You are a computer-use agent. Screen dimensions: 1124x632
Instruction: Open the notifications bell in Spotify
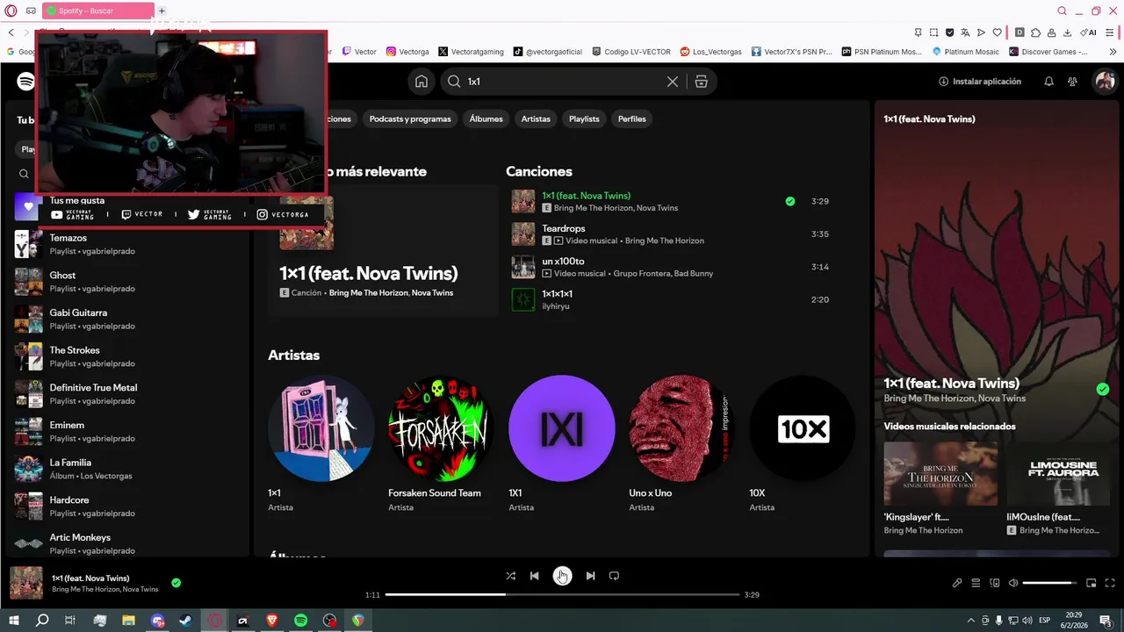click(x=1048, y=82)
